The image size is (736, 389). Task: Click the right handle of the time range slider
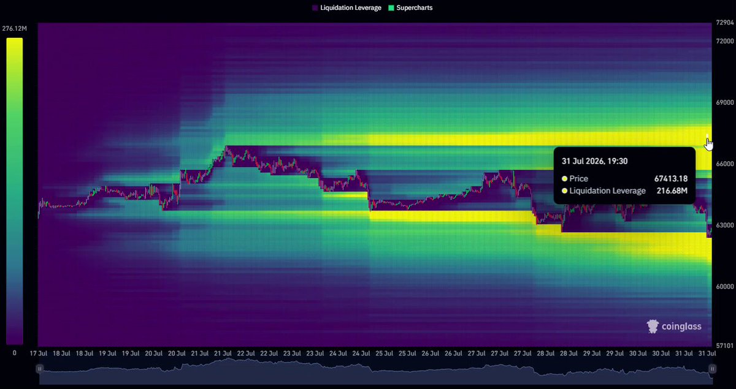tap(712, 369)
